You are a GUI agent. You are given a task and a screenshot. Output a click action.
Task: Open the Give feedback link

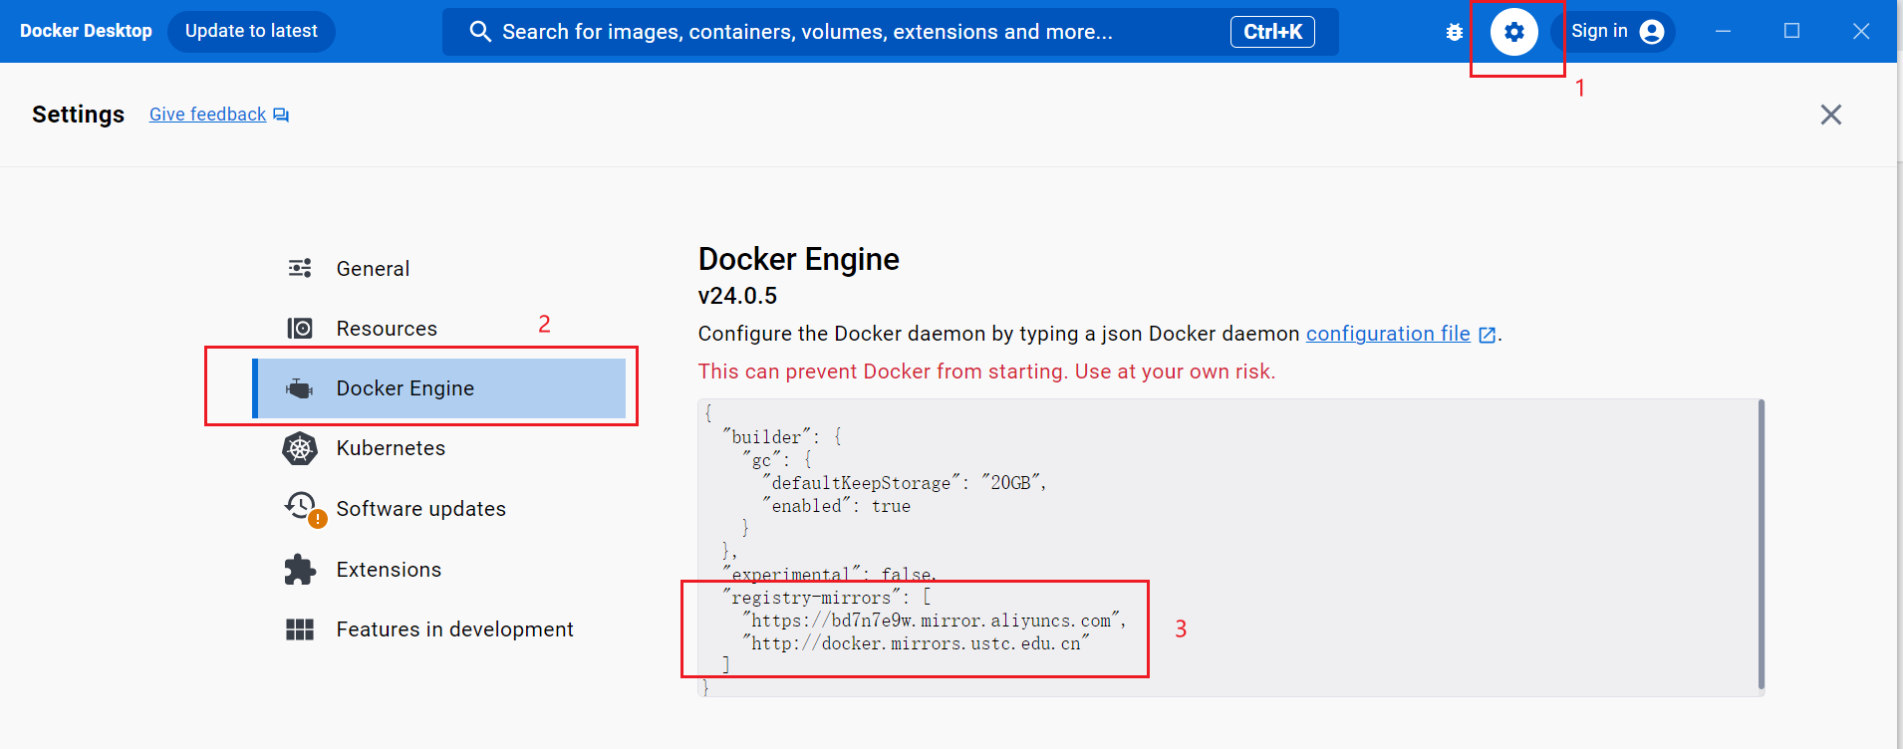[207, 115]
